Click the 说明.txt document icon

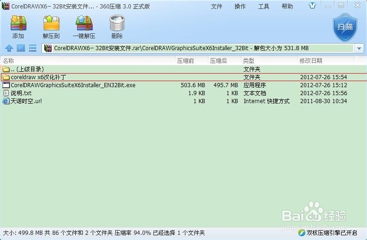coord(6,93)
